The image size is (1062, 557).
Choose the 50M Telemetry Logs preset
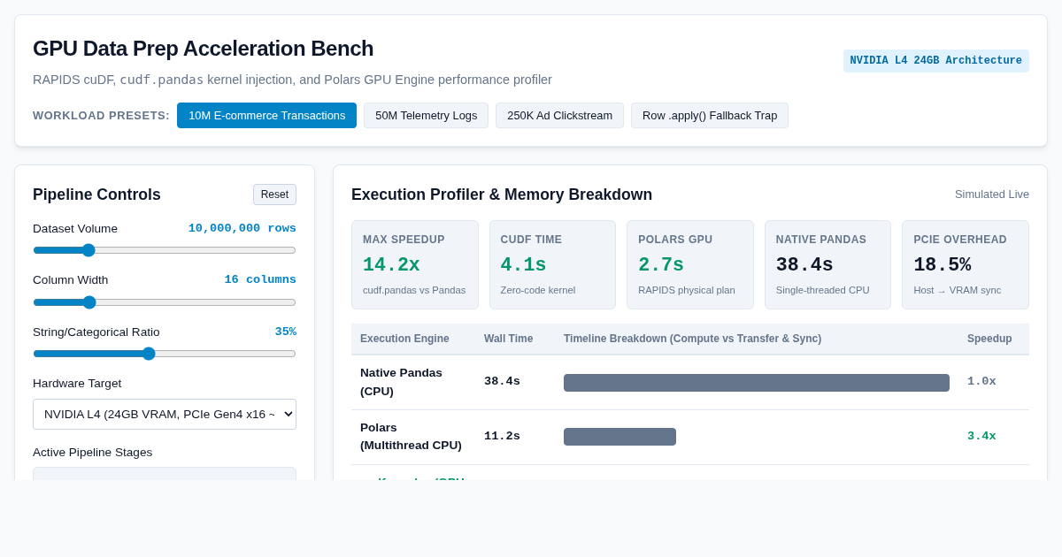click(426, 116)
